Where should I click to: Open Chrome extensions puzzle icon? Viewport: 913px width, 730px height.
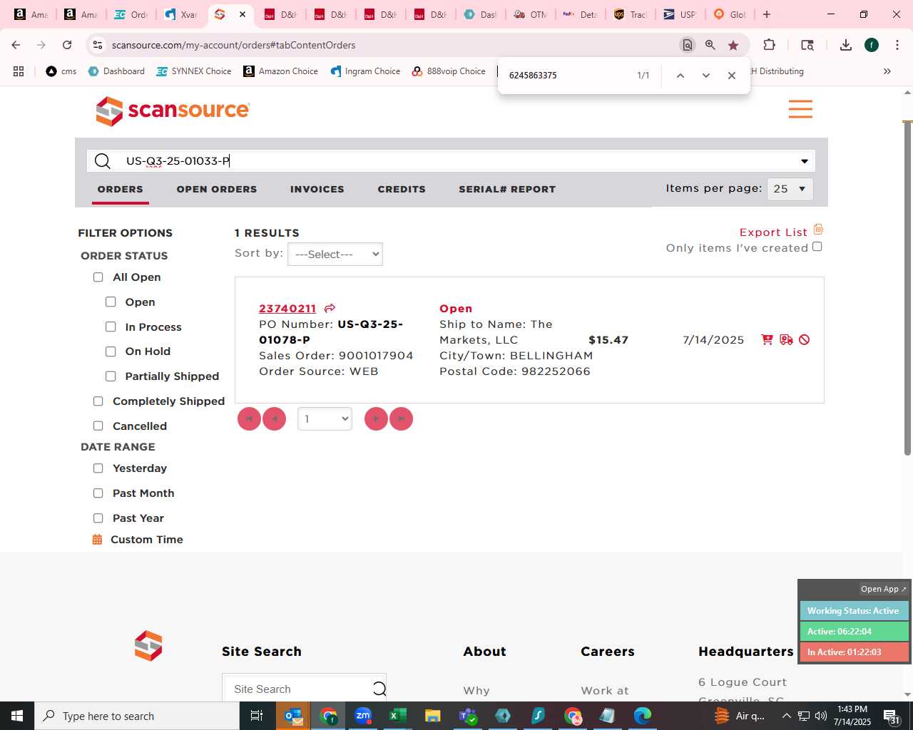(769, 45)
